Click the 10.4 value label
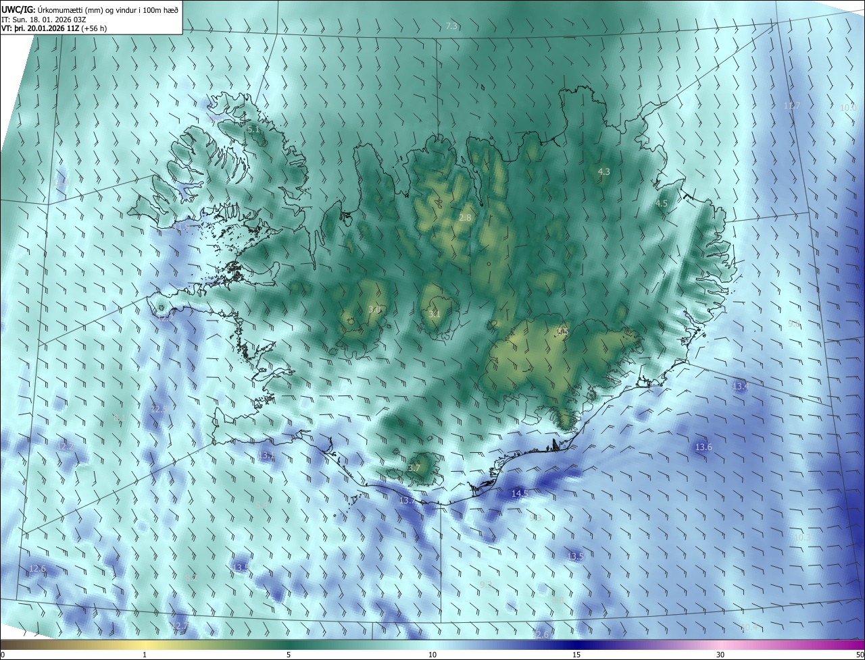The height and width of the screenshot is (660, 865). (749, 628)
